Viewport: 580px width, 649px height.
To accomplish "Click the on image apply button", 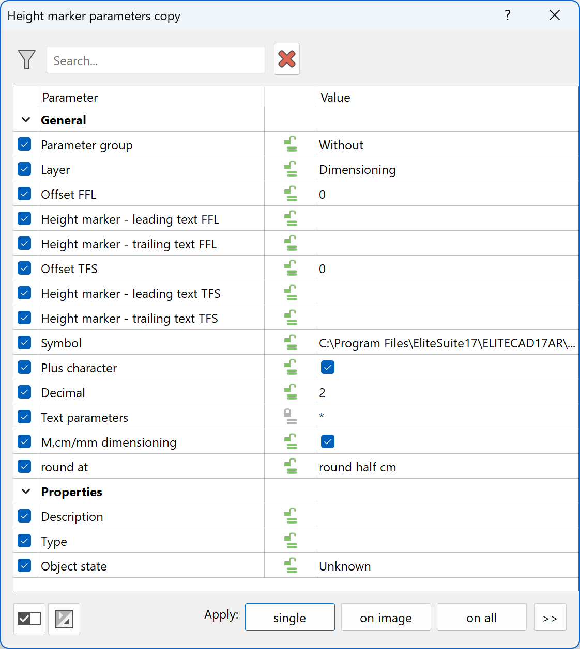I will [x=386, y=618].
